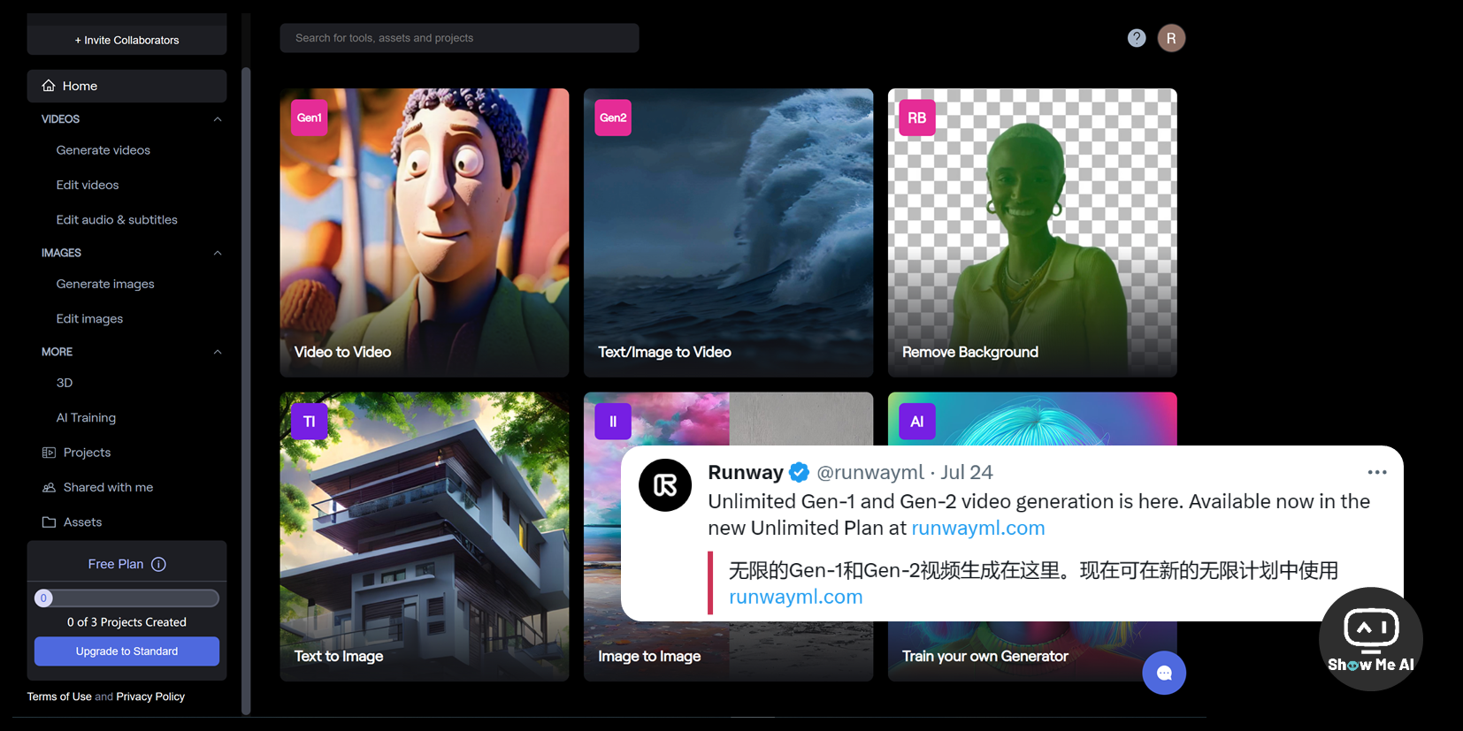1463x731 pixels.
Task: Click the RB badge on Remove Background
Action: coord(917,118)
